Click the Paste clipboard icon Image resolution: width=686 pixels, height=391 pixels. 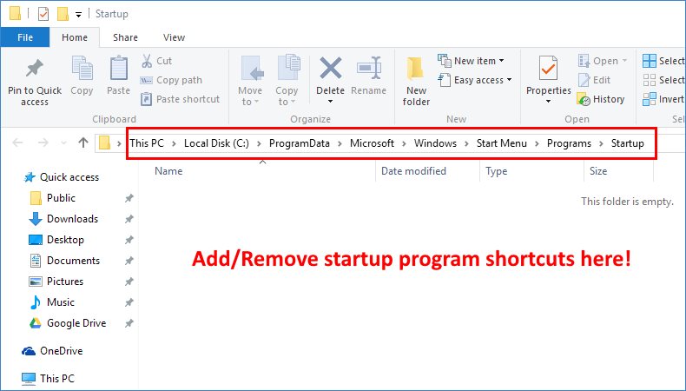[x=119, y=69]
